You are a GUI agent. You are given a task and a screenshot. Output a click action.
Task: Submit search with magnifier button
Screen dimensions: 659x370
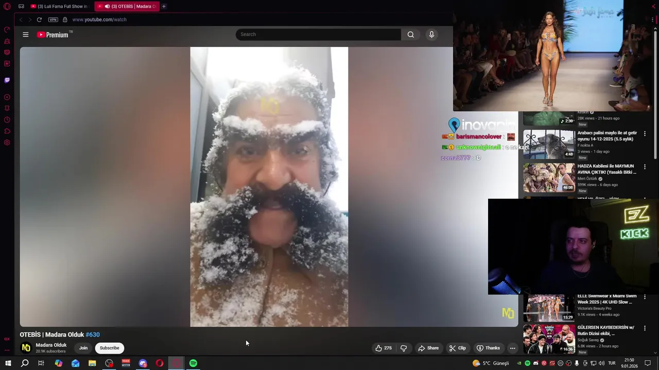(410, 34)
